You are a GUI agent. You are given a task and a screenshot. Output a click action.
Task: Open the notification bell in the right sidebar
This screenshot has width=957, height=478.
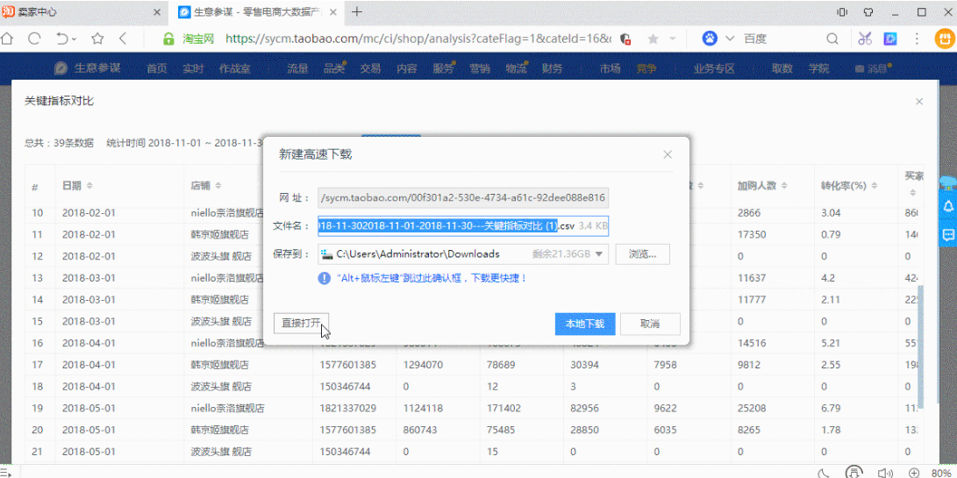point(948,206)
